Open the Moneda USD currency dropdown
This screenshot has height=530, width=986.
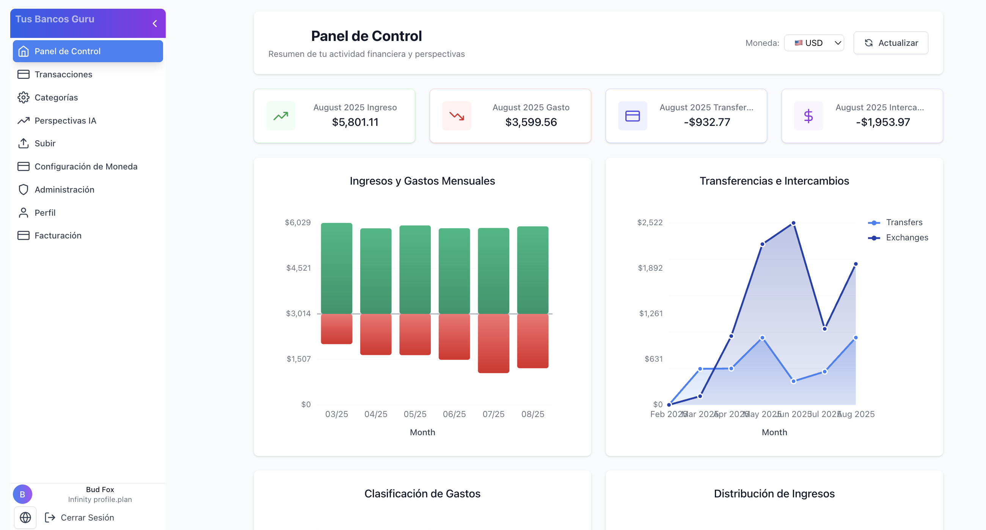[x=814, y=42]
